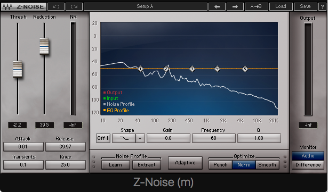Click the Knee value 25.0
The width and height of the screenshot is (328, 192).
66,165
